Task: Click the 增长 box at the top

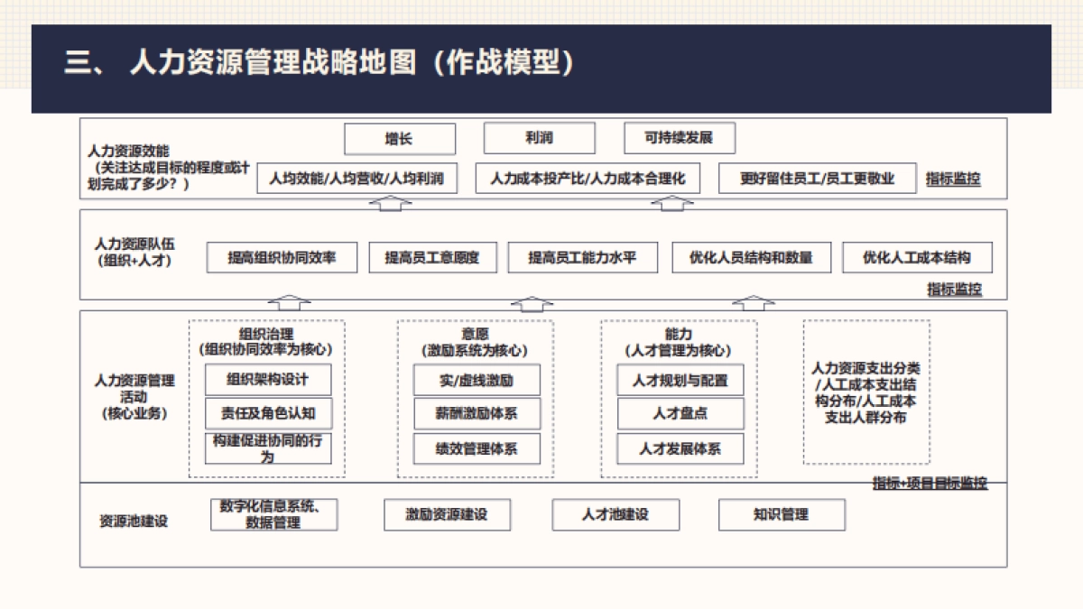Action: [399, 138]
